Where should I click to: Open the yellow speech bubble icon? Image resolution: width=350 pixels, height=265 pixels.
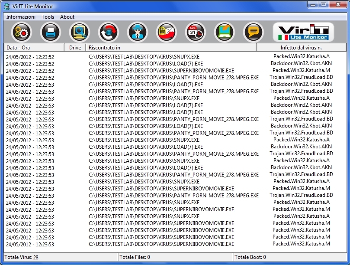[x=254, y=32]
